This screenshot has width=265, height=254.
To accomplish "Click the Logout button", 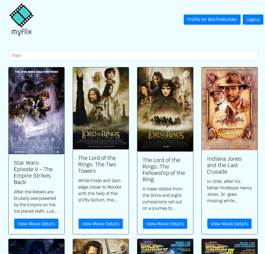I will pyautogui.click(x=253, y=19).
